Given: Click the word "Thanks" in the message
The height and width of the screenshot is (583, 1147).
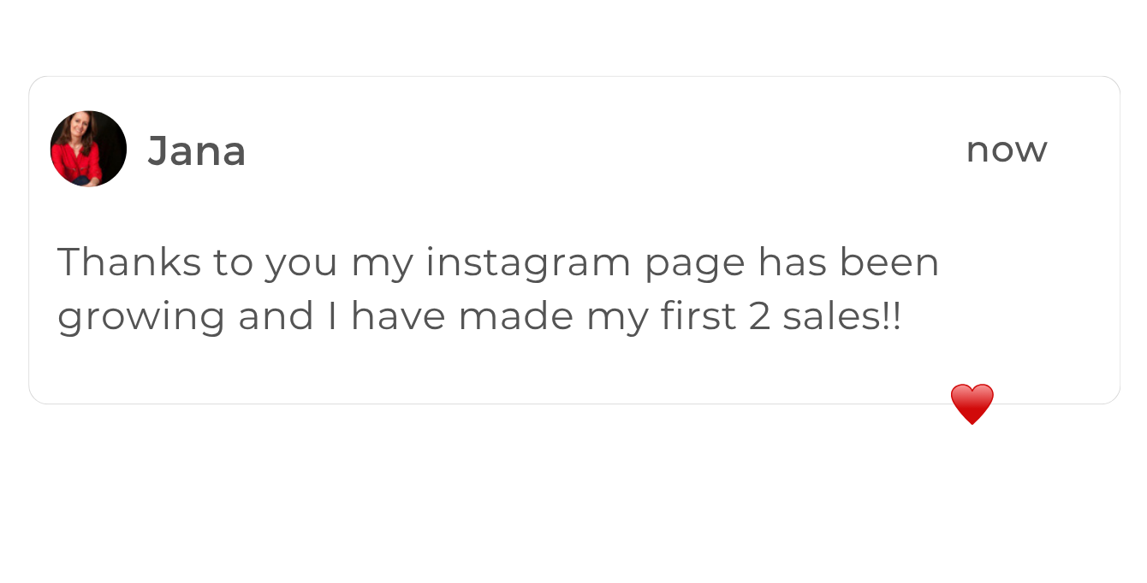Looking at the screenshot, I should pos(129,262).
